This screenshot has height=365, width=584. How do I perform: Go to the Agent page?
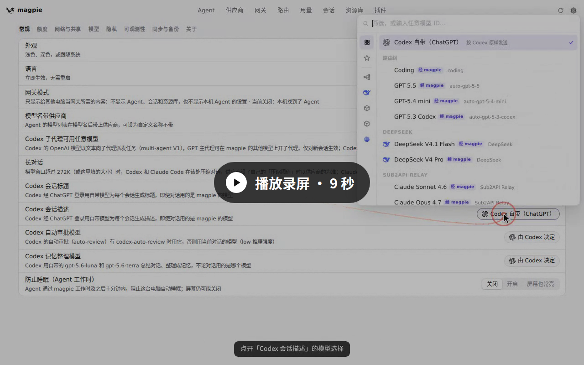click(x=206, y=10)
